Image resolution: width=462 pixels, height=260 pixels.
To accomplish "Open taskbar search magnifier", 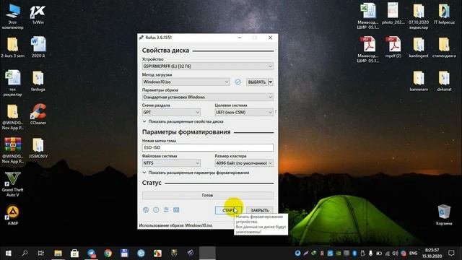I will [25, 253].
